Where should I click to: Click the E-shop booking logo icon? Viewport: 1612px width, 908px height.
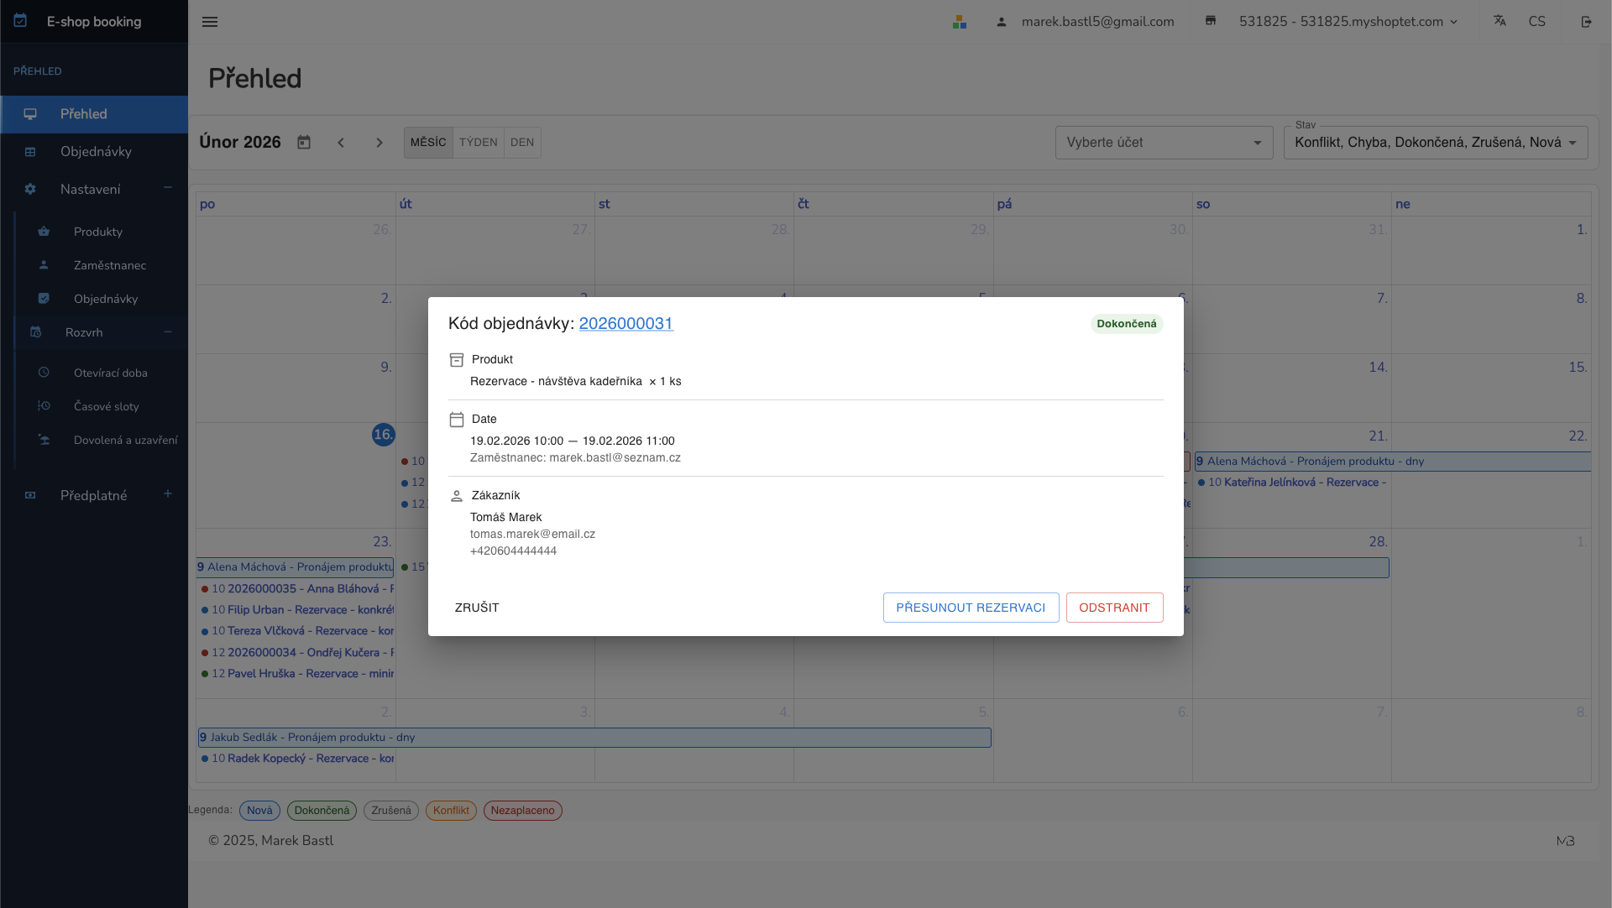point(21,21)
